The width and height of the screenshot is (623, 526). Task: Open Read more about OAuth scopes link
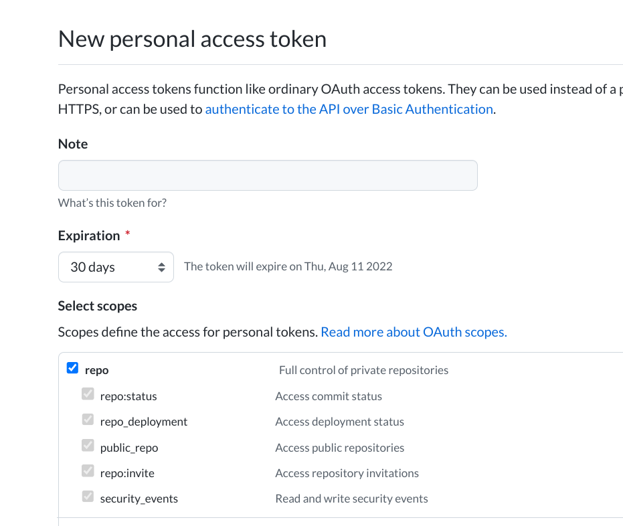414,332
